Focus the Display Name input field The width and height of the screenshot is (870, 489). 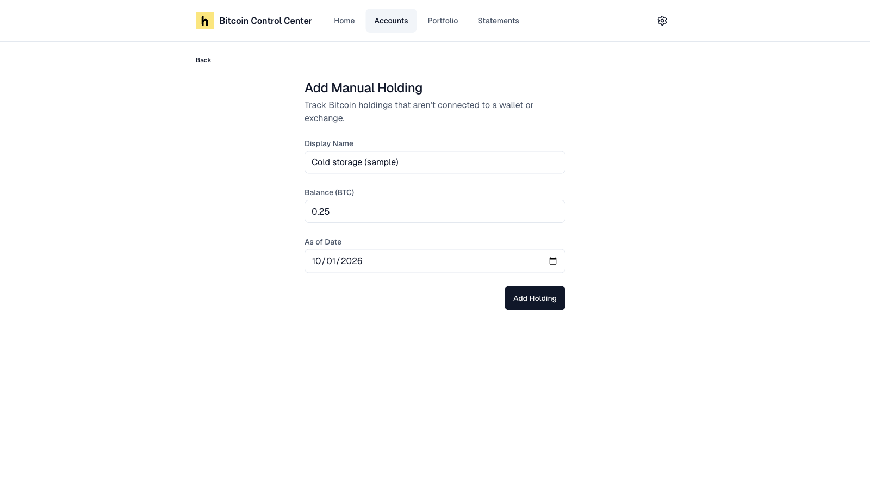point(435,162)
